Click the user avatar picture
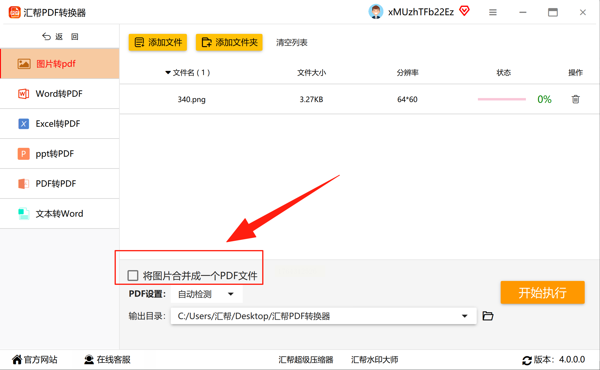The height and width of the screenshot is (370, 600). [x=376, y=12]
